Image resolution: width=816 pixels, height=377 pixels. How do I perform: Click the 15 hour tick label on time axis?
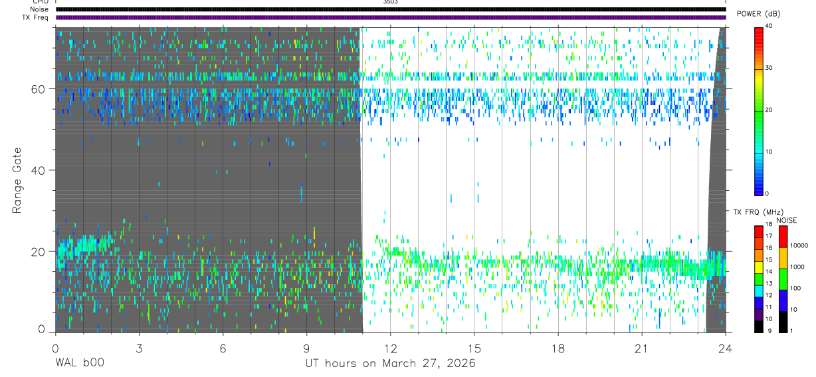[474, 348]
